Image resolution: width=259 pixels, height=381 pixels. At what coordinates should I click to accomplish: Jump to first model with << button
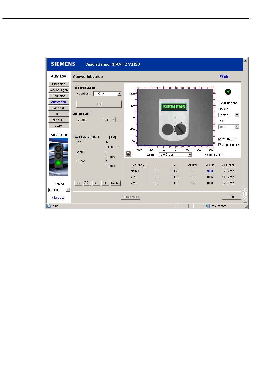(78, 183)
